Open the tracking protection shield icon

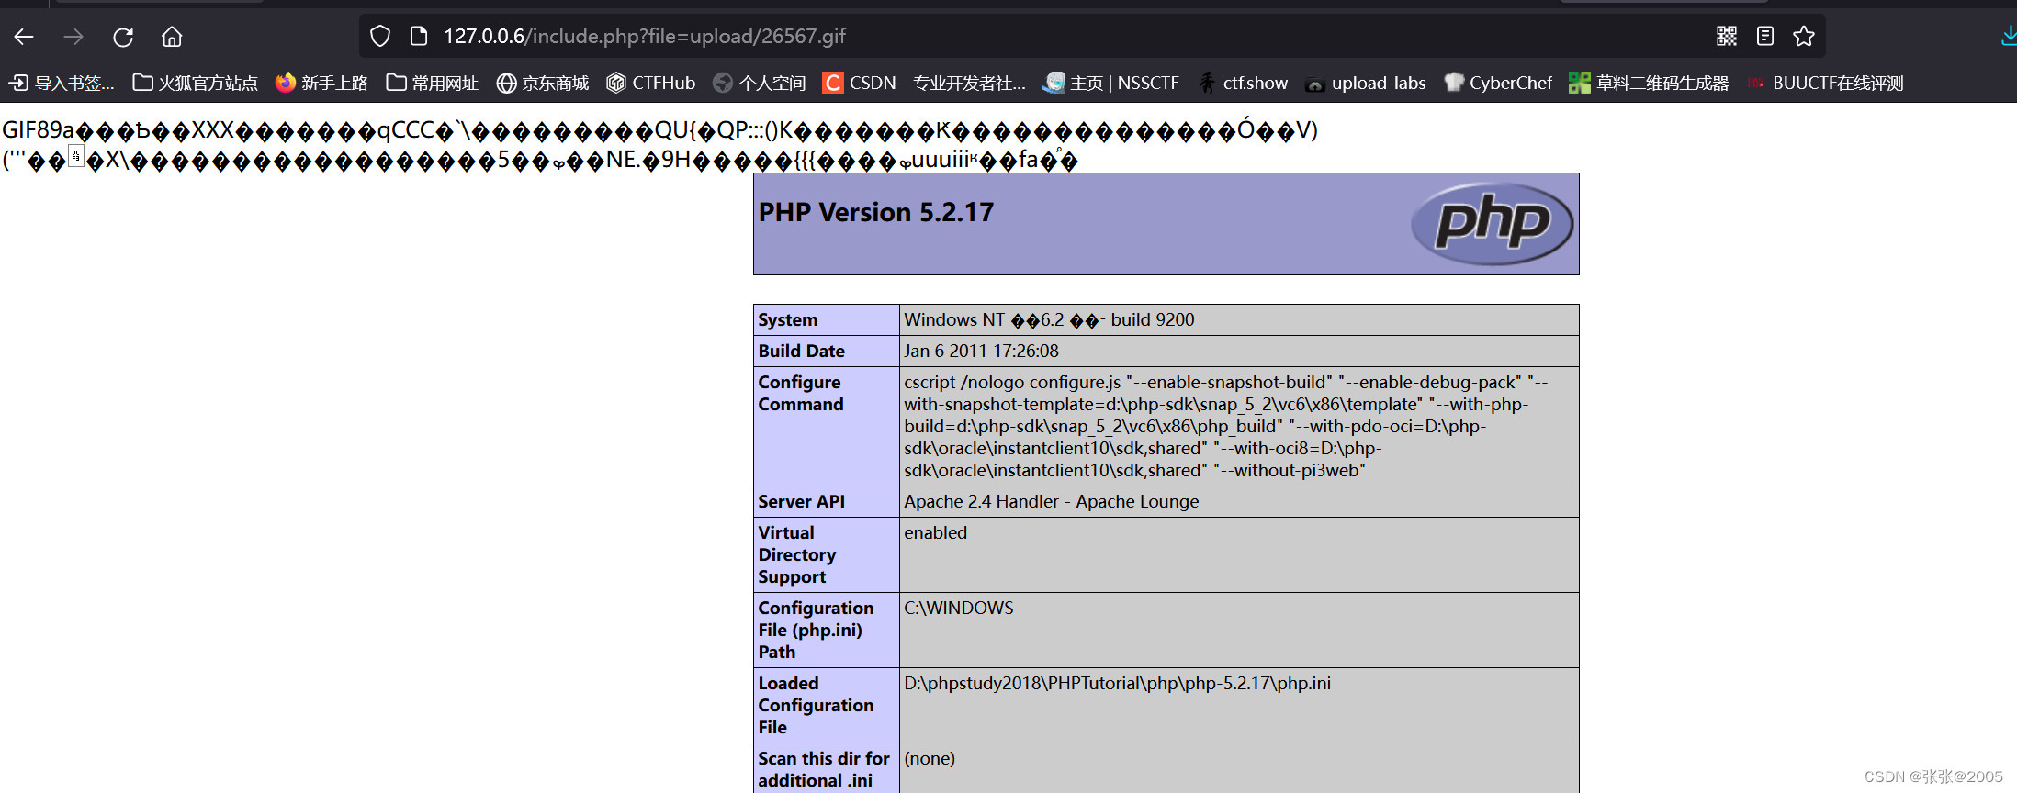(380, 37)
